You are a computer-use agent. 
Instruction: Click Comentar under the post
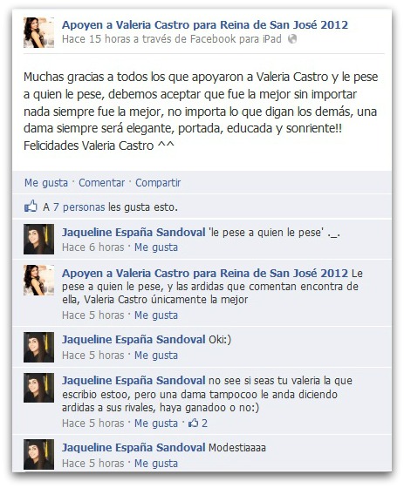coord(101,183)
